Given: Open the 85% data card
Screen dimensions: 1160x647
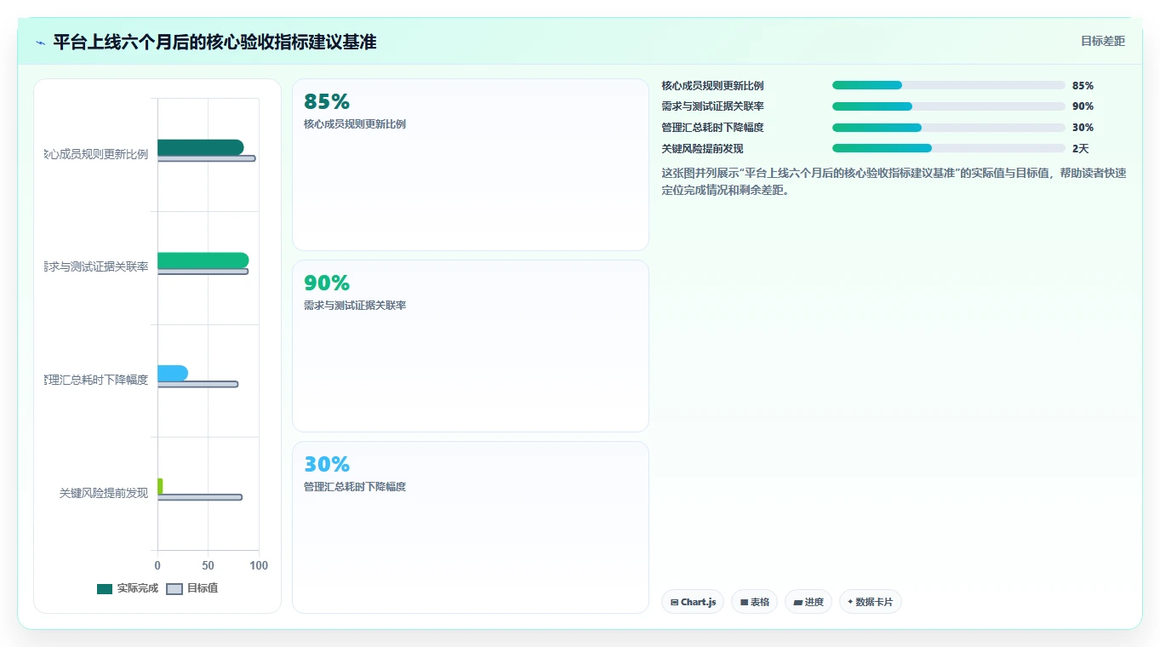Looking at the screenshot, I should click(x=471, y=165).
